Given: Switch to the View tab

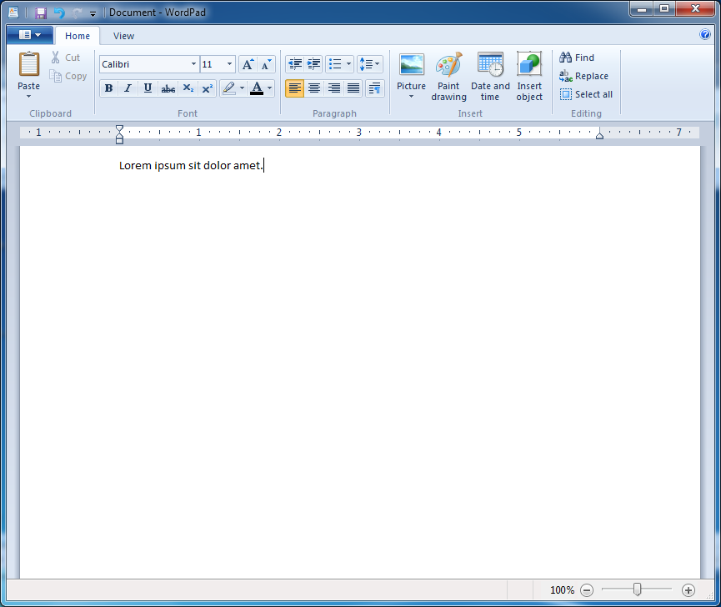Looking at the screenshot, I should pos(123,36).
